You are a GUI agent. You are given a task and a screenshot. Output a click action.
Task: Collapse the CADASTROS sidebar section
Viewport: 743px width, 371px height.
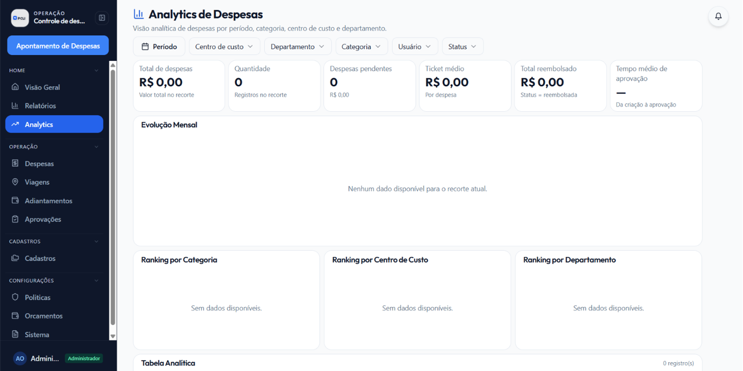tap(97, 241)
